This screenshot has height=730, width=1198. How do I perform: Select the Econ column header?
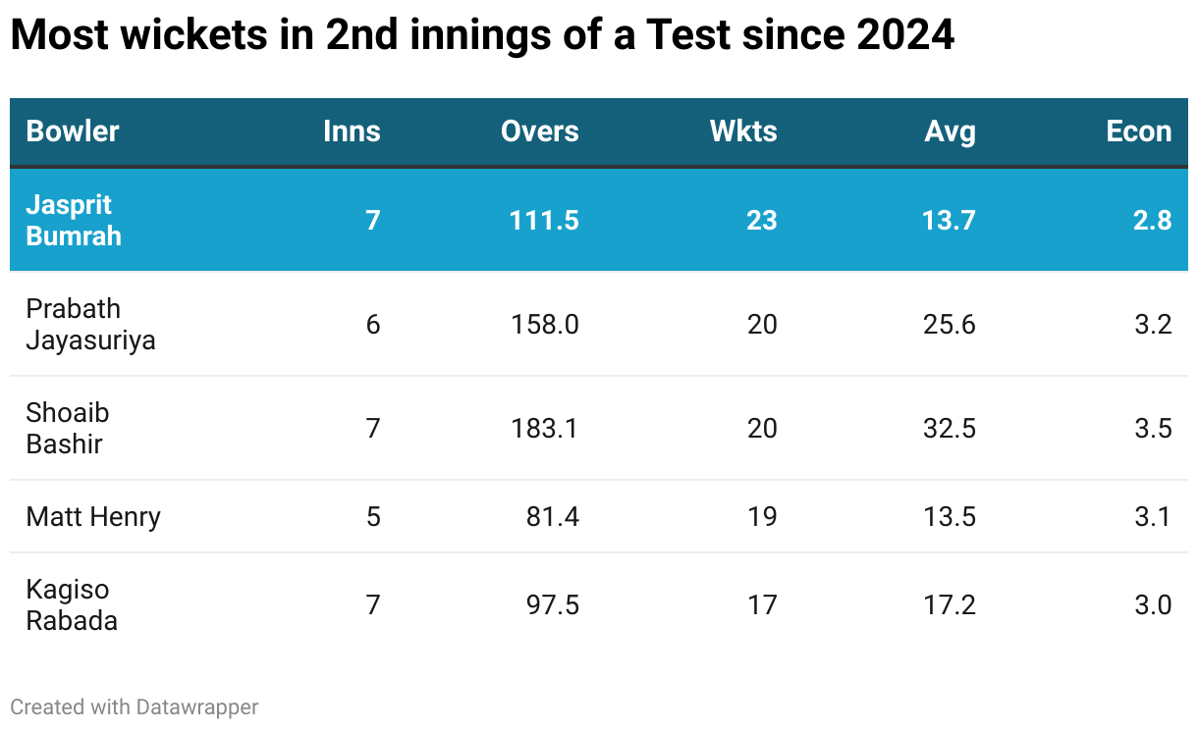pyautogui.click(x=1138, y=131)
